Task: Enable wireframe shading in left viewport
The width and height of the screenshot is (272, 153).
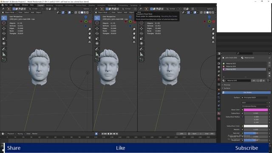Action: [x=79, y=12]
